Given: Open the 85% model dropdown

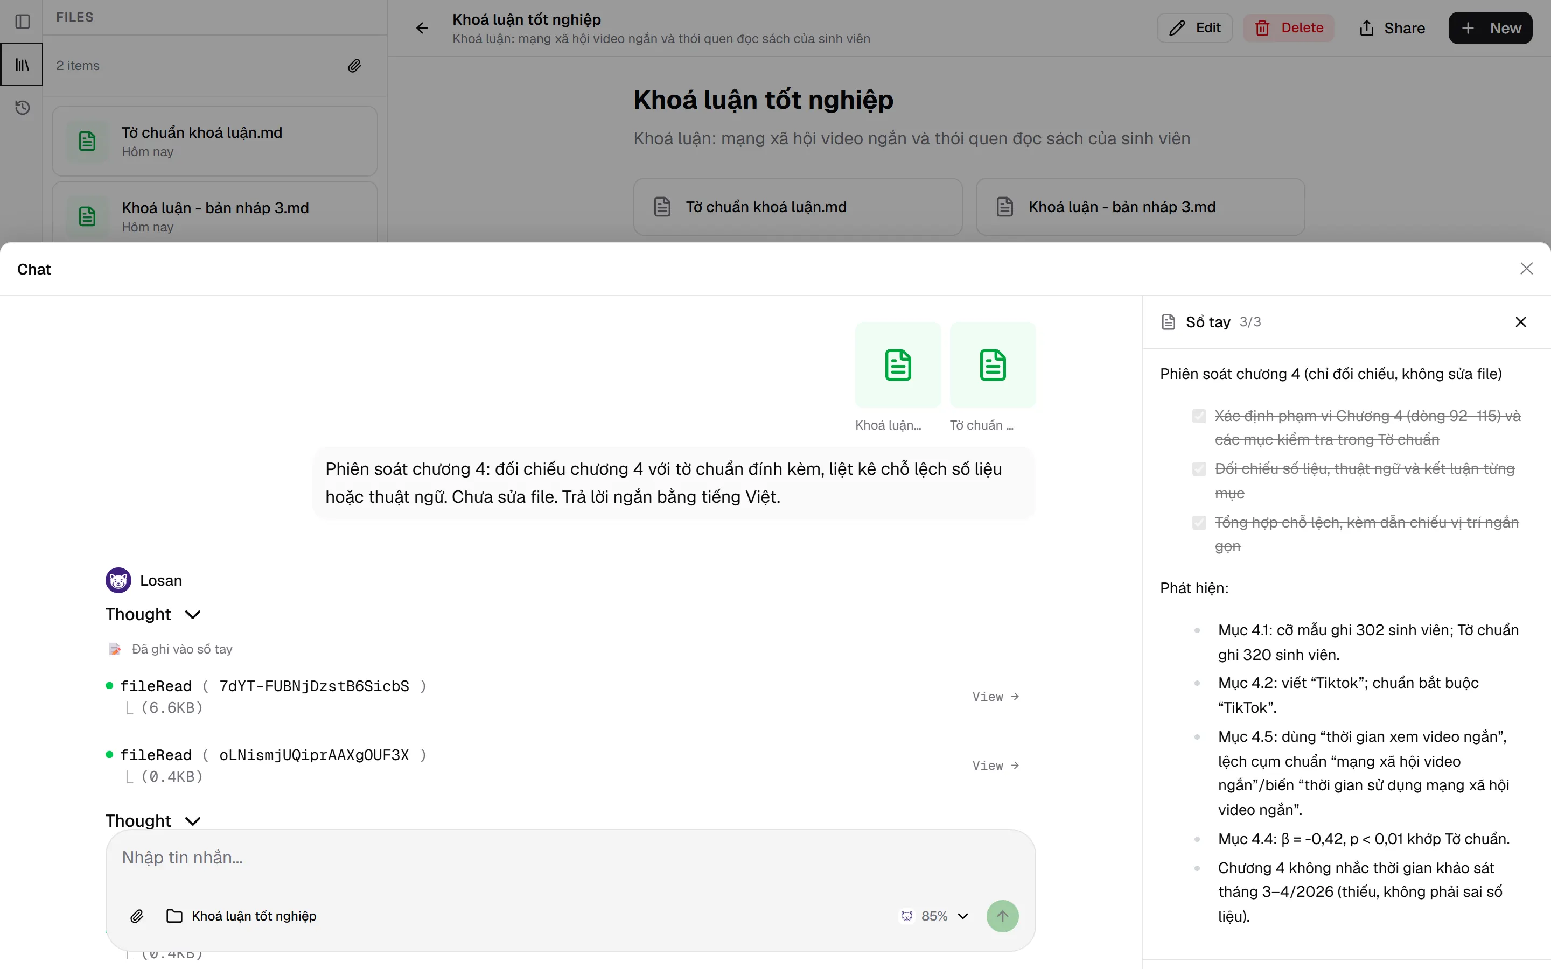Looking at the screenshot, I should click(934, 916).
